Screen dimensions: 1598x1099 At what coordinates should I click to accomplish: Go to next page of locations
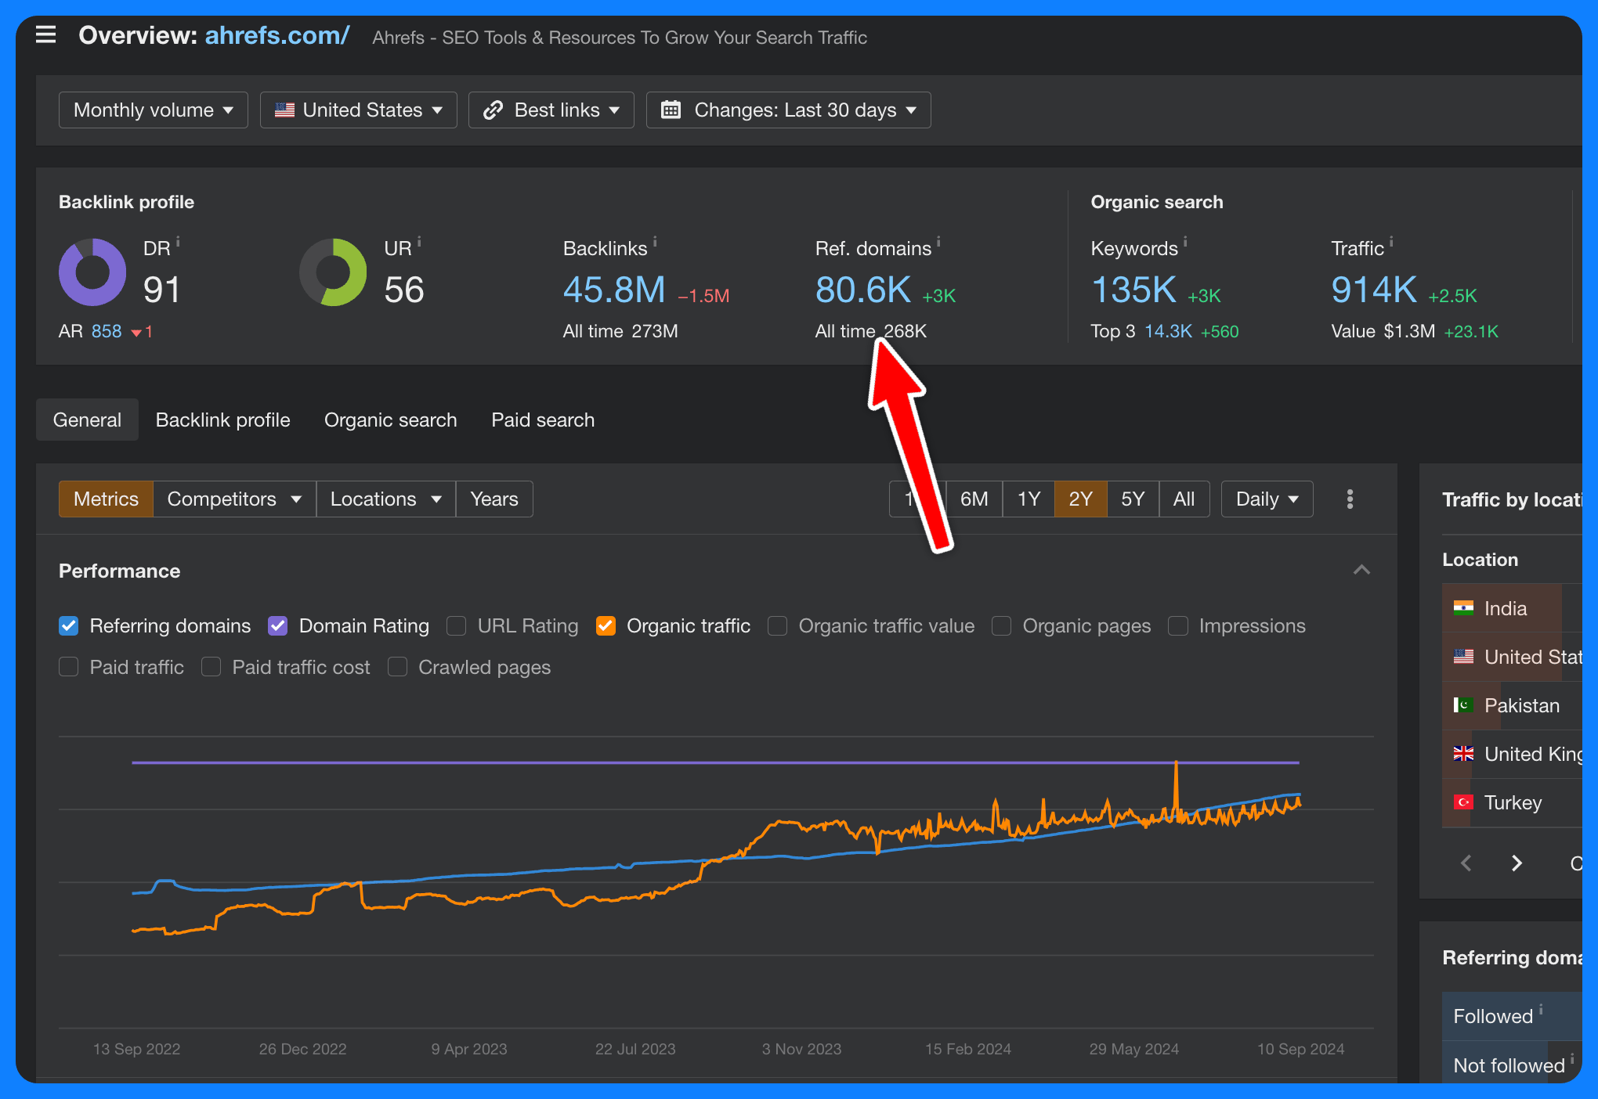(1517, 863)
